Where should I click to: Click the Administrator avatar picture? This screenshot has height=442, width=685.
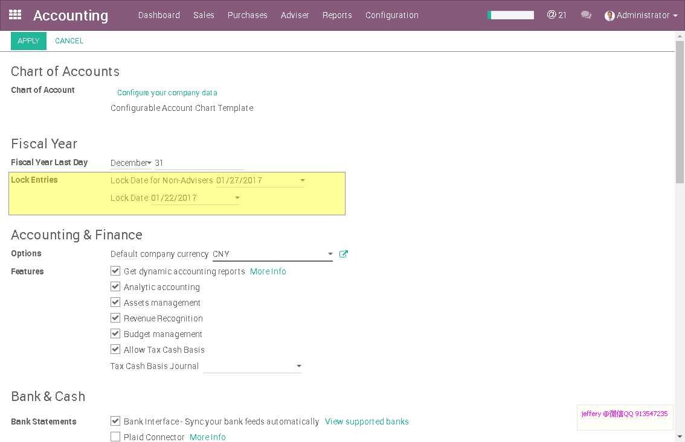609,16
